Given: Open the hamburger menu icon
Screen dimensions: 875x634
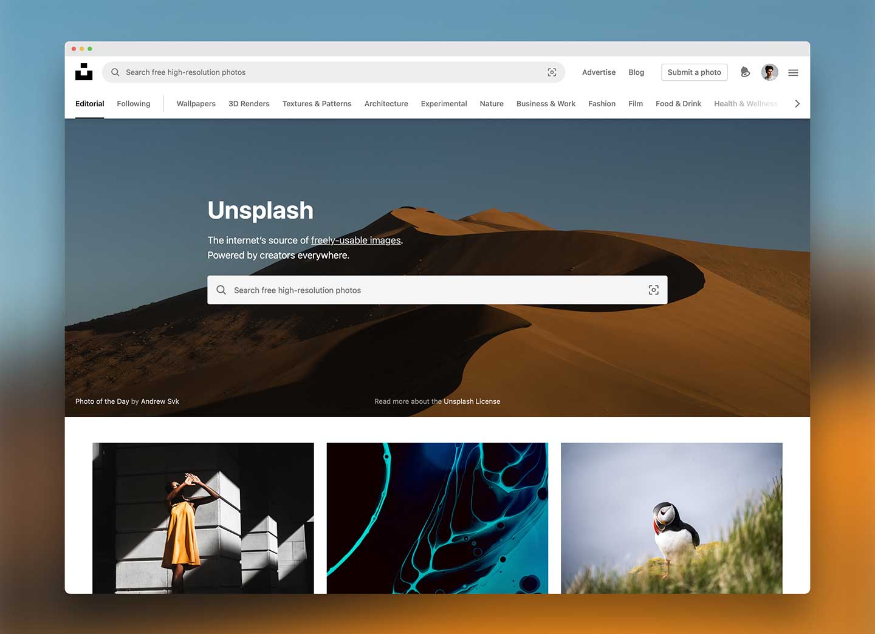Looking at the screenshot, I should tap(793, 72).
